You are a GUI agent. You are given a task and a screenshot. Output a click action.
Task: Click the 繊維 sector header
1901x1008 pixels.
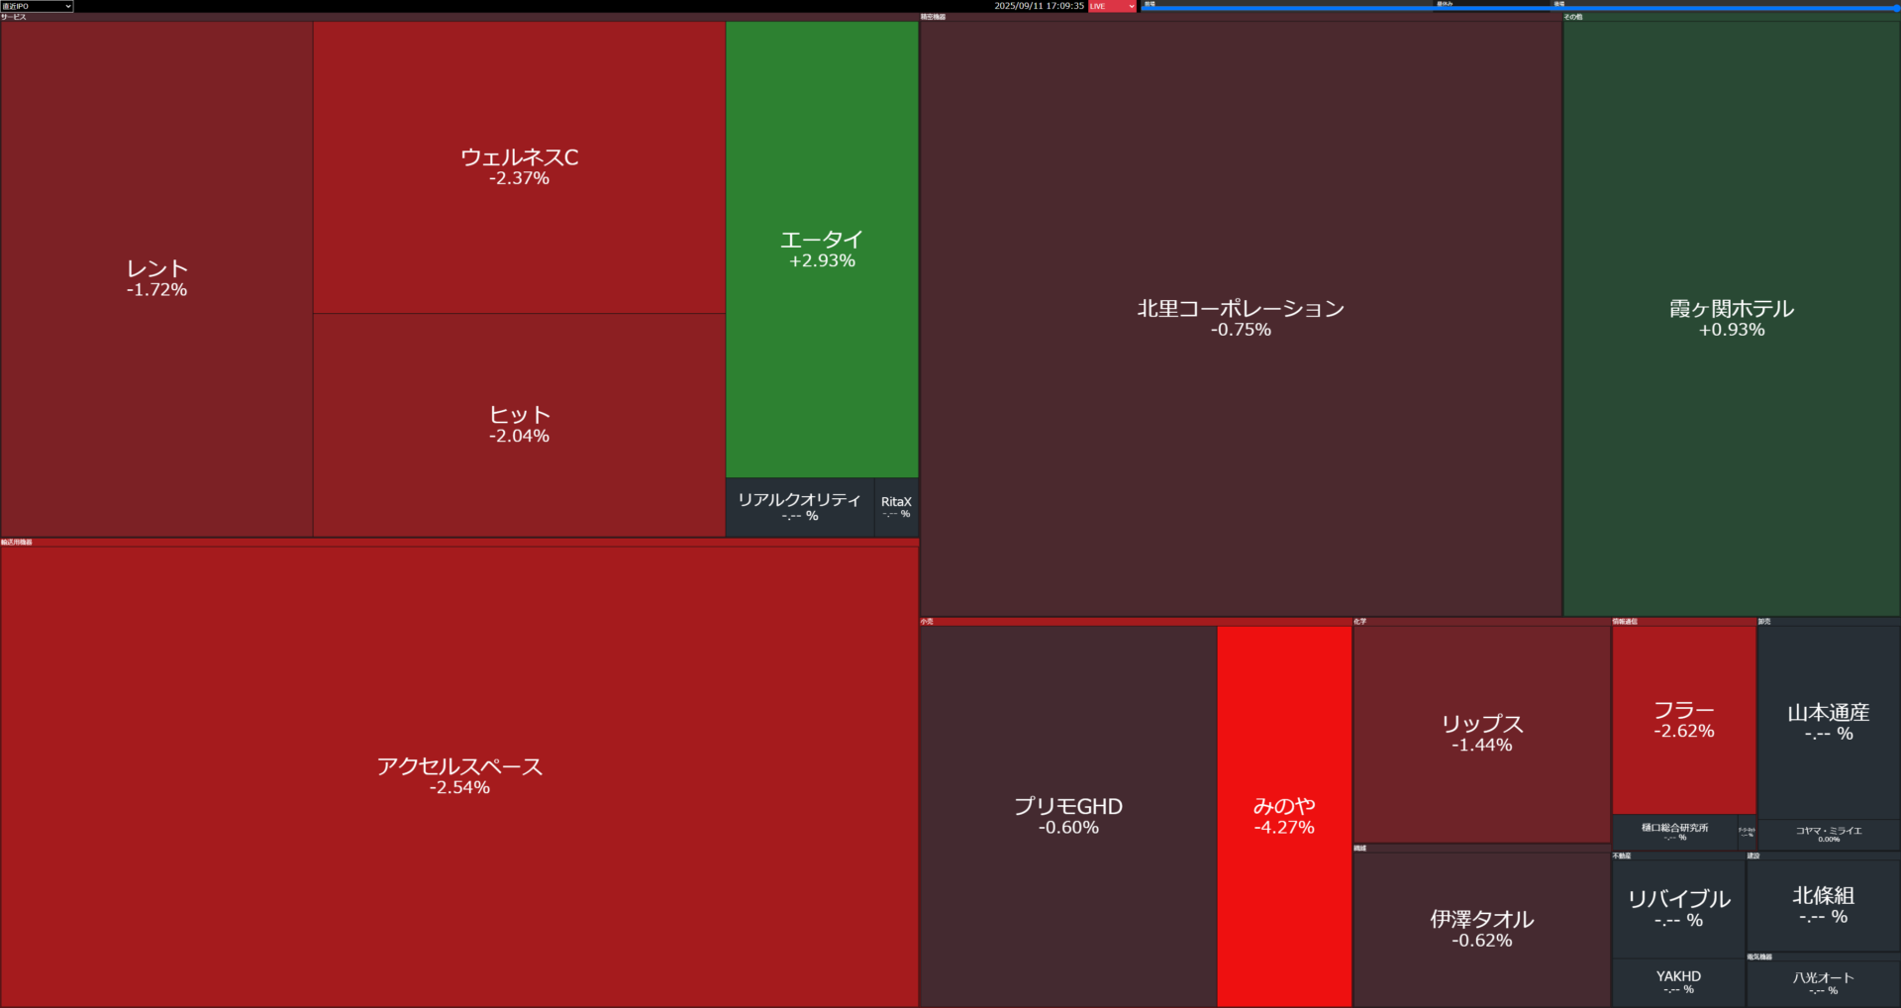coord(1482,849)
